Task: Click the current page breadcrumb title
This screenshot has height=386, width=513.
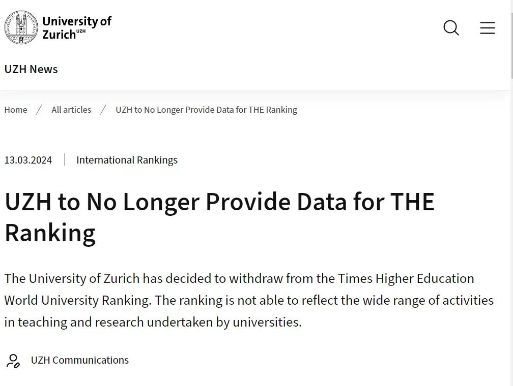Action: (x=207, y=110)
